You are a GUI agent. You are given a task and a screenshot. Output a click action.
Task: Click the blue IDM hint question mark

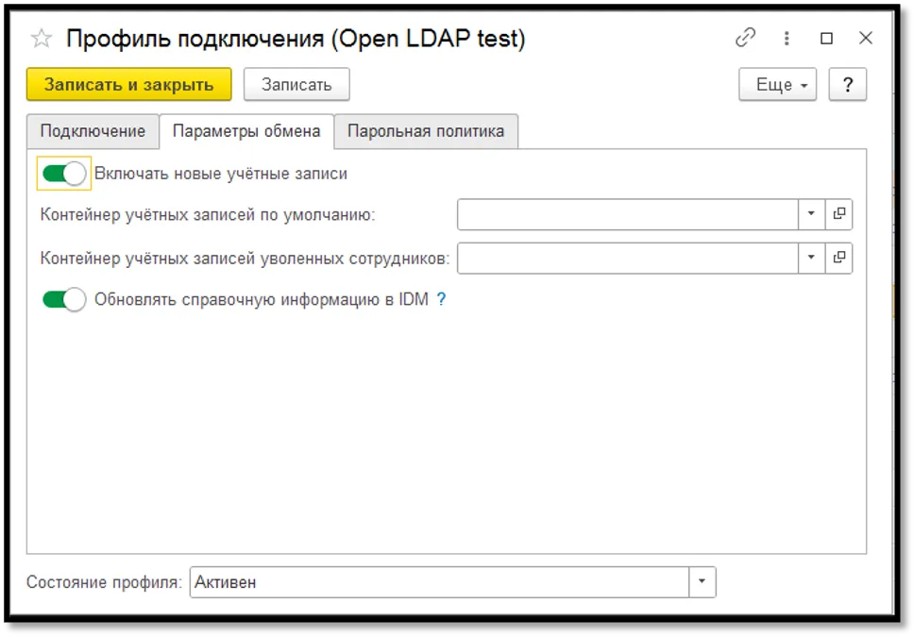coord(441,299)
